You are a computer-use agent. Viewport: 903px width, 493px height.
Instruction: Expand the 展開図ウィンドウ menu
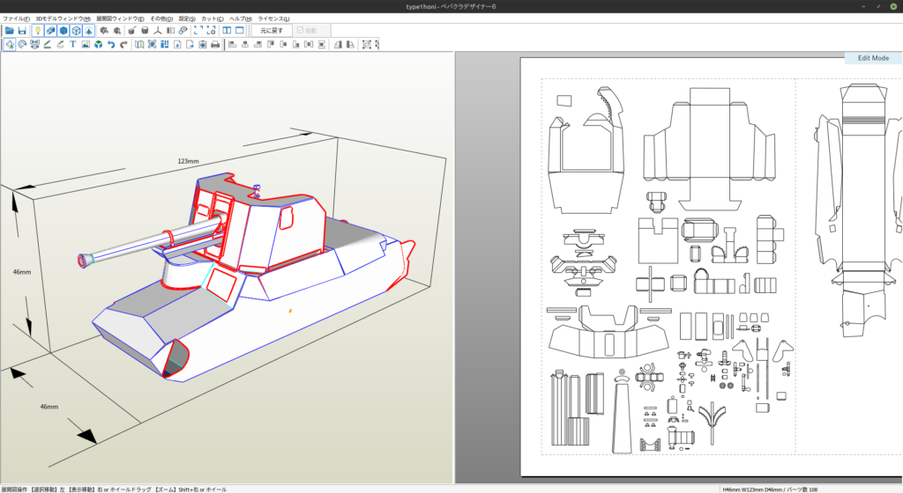point(120,18)
